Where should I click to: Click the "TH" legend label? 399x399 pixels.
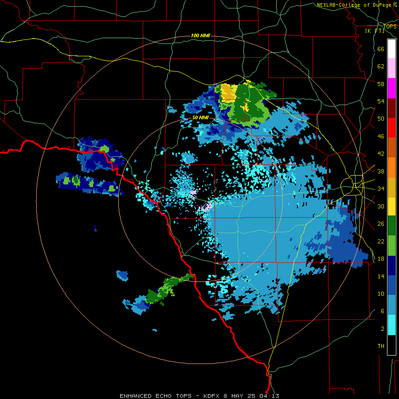pyautogui.click(x=381, y=346)
